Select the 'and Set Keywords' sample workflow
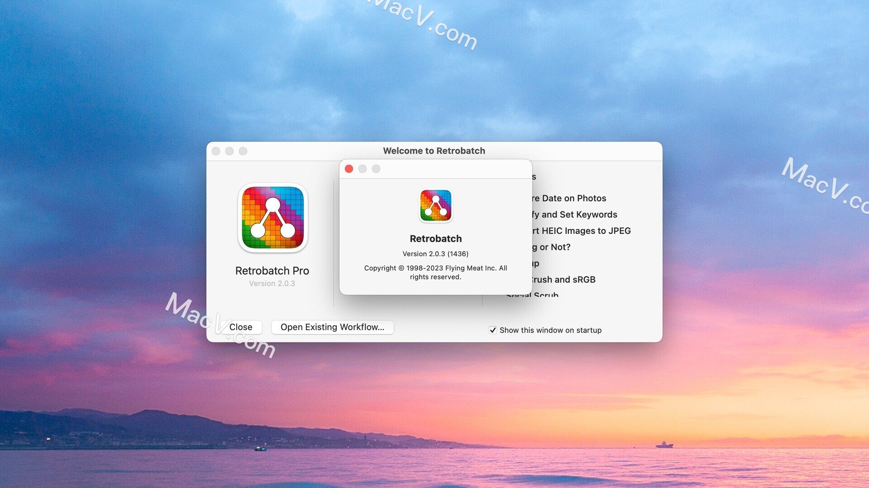869x488 pixels. click(x=574, y=215)
